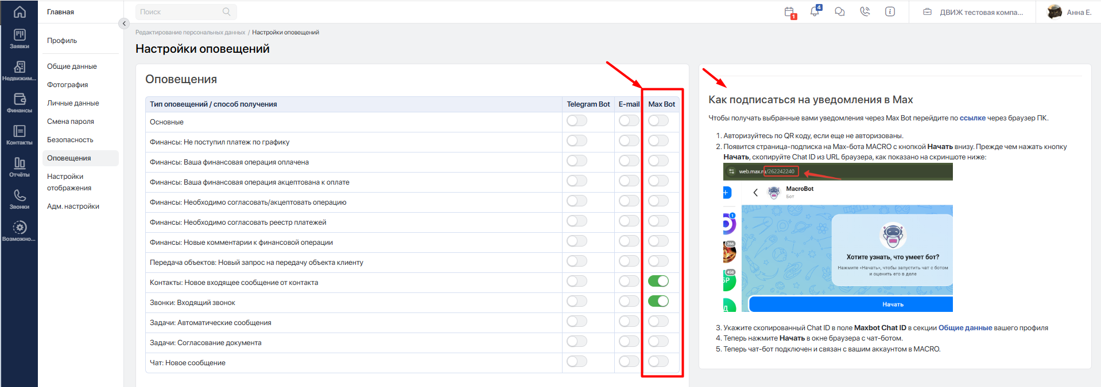The image size is (1101, 387).
Task: Open the Смена пароля menu item
Action: tap(71, 122)
